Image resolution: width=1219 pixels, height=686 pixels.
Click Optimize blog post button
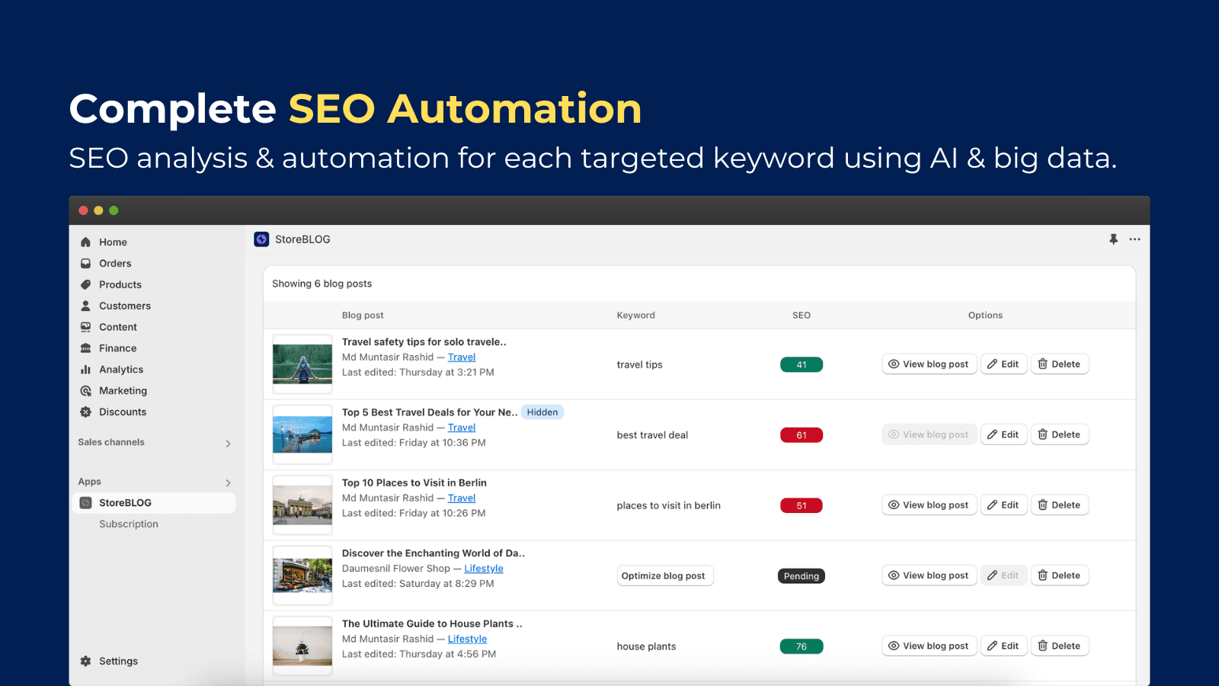[664, 576]
